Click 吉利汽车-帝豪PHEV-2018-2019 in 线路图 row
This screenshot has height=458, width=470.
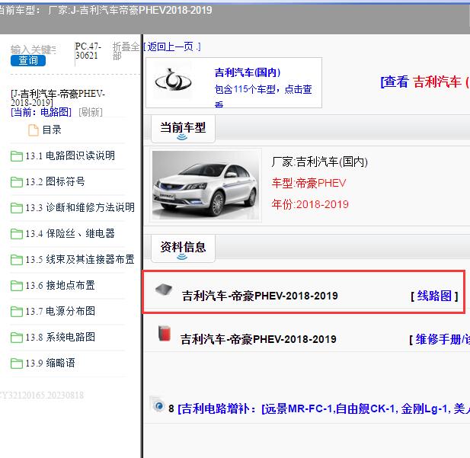tap(260, 296)
